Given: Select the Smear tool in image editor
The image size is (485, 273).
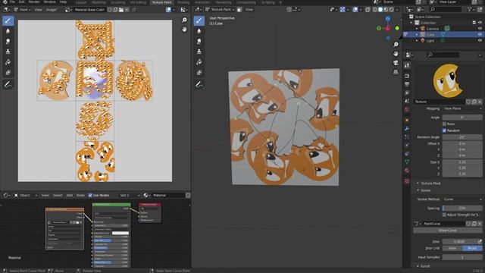Looking at the screenshot, I should [x=8, y=42].
